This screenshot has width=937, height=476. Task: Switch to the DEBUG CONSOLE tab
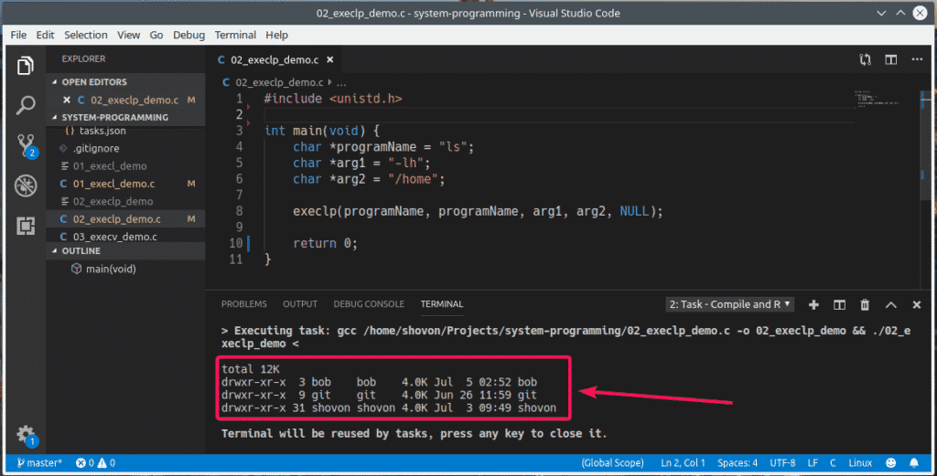(x=369, y=304)
